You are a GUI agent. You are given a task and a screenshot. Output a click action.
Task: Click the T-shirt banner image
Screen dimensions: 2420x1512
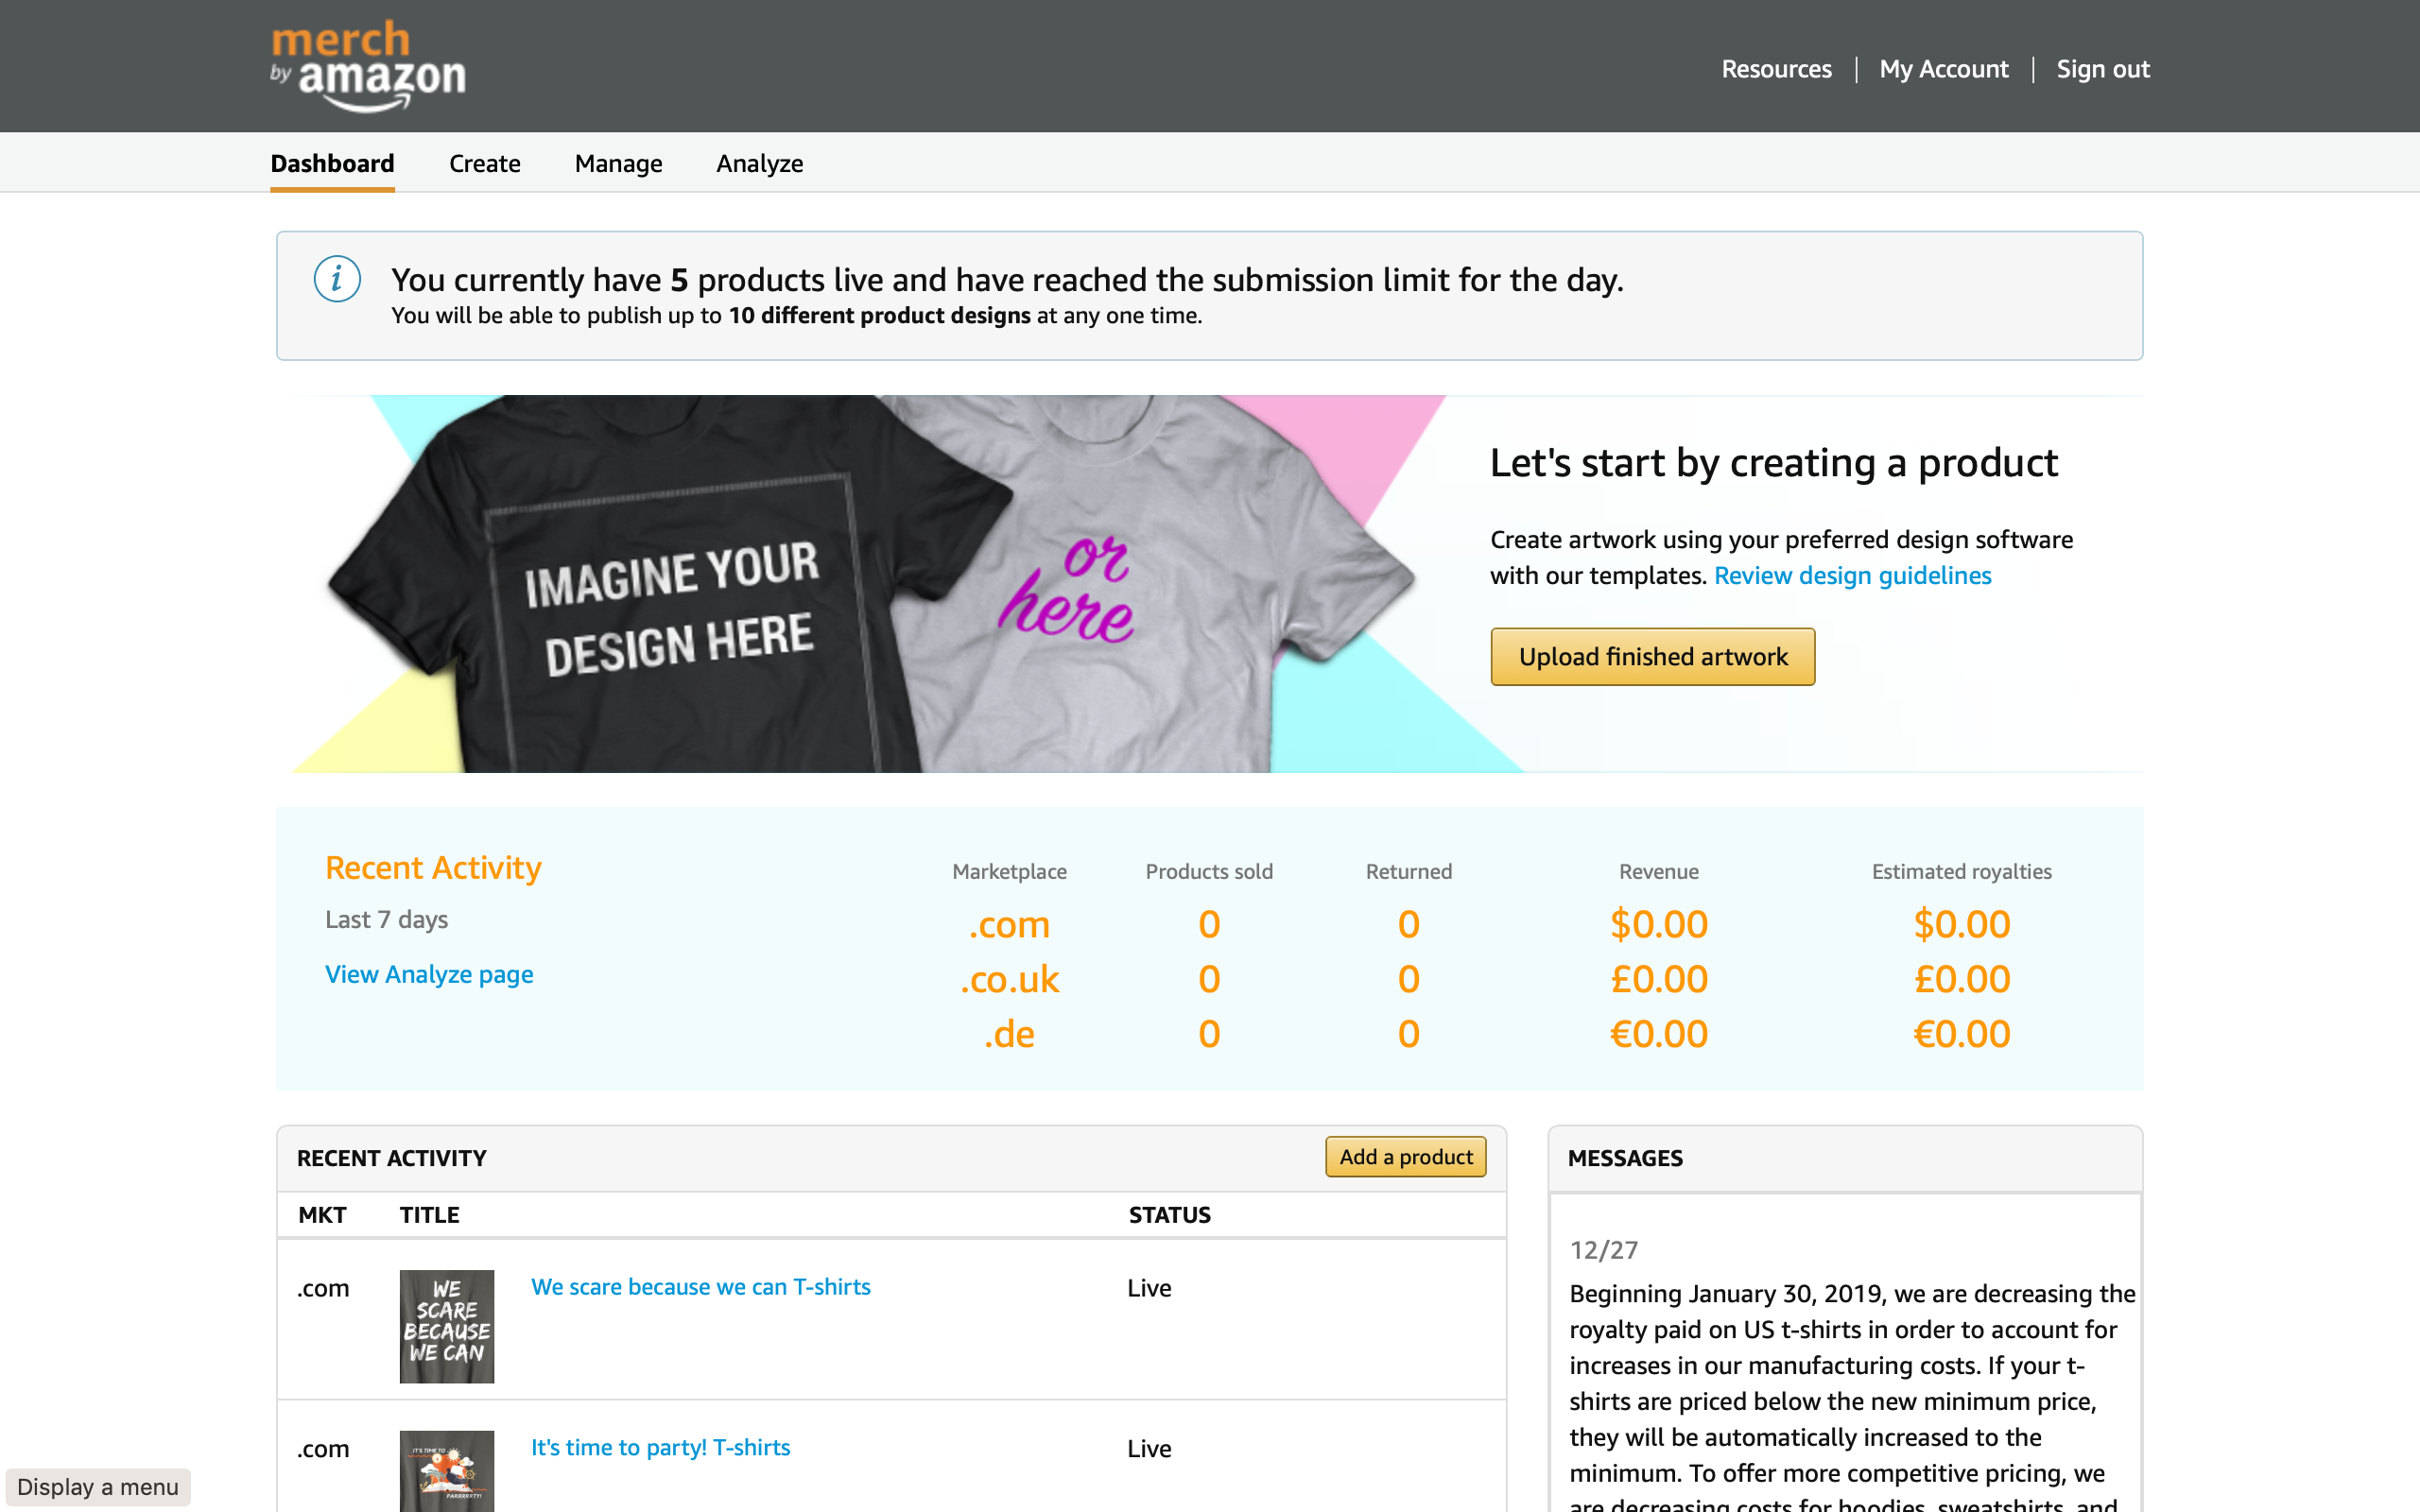tap(870, 583)
